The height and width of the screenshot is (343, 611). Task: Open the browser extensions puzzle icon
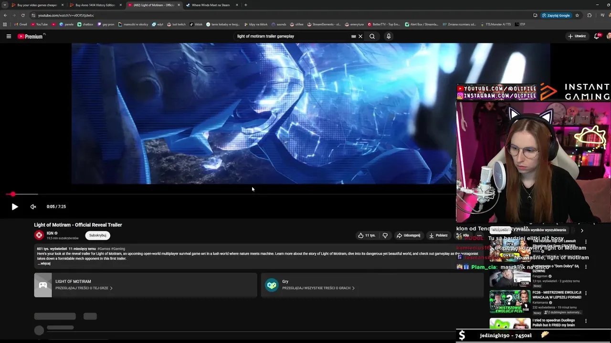pos(589,15)
